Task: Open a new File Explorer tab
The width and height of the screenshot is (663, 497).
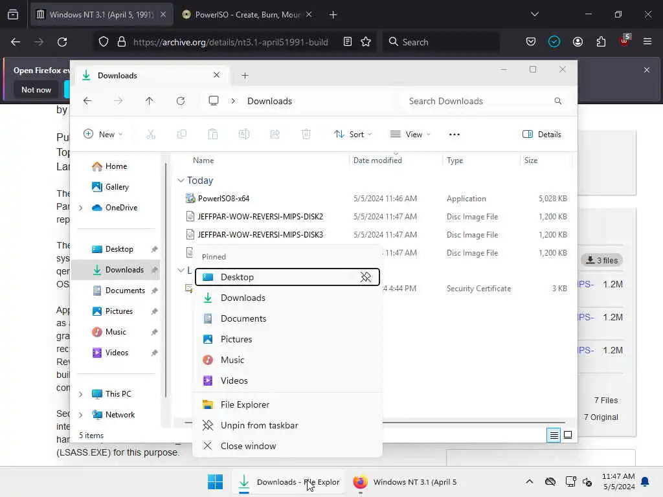Action: point(245,76)
